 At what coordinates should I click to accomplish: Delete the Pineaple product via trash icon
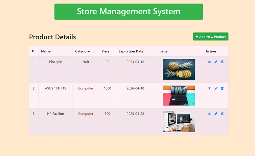pos(222,62)
